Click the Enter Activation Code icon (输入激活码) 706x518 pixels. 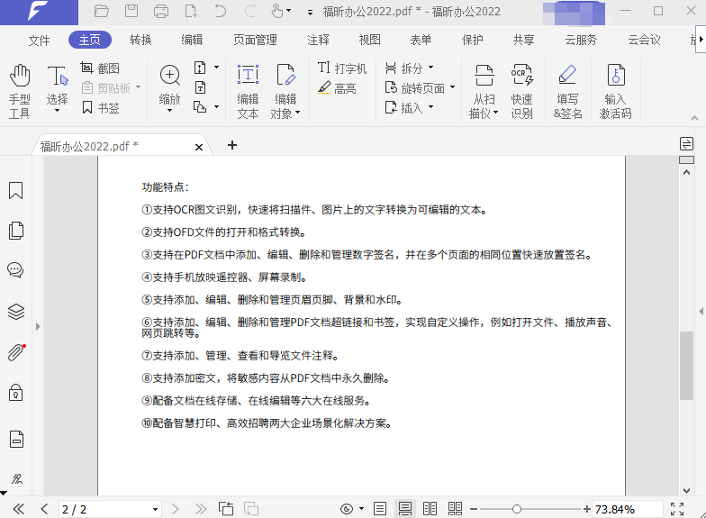pos(615,90)
